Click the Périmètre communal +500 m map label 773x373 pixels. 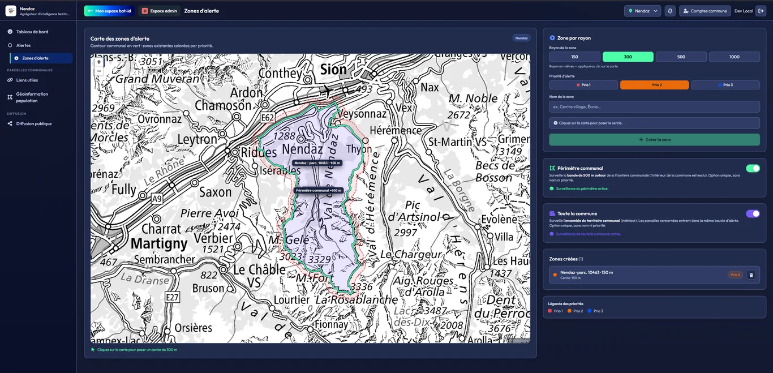319,191
